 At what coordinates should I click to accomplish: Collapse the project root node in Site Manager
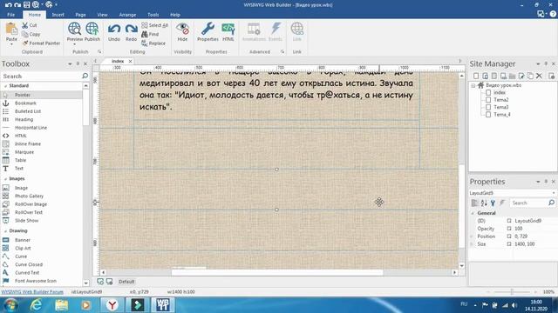[473, 85]
